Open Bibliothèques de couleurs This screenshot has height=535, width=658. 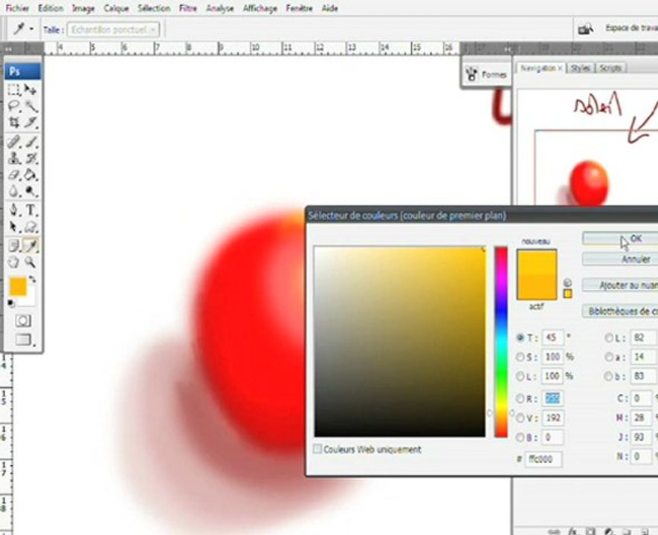pos(620,311)
